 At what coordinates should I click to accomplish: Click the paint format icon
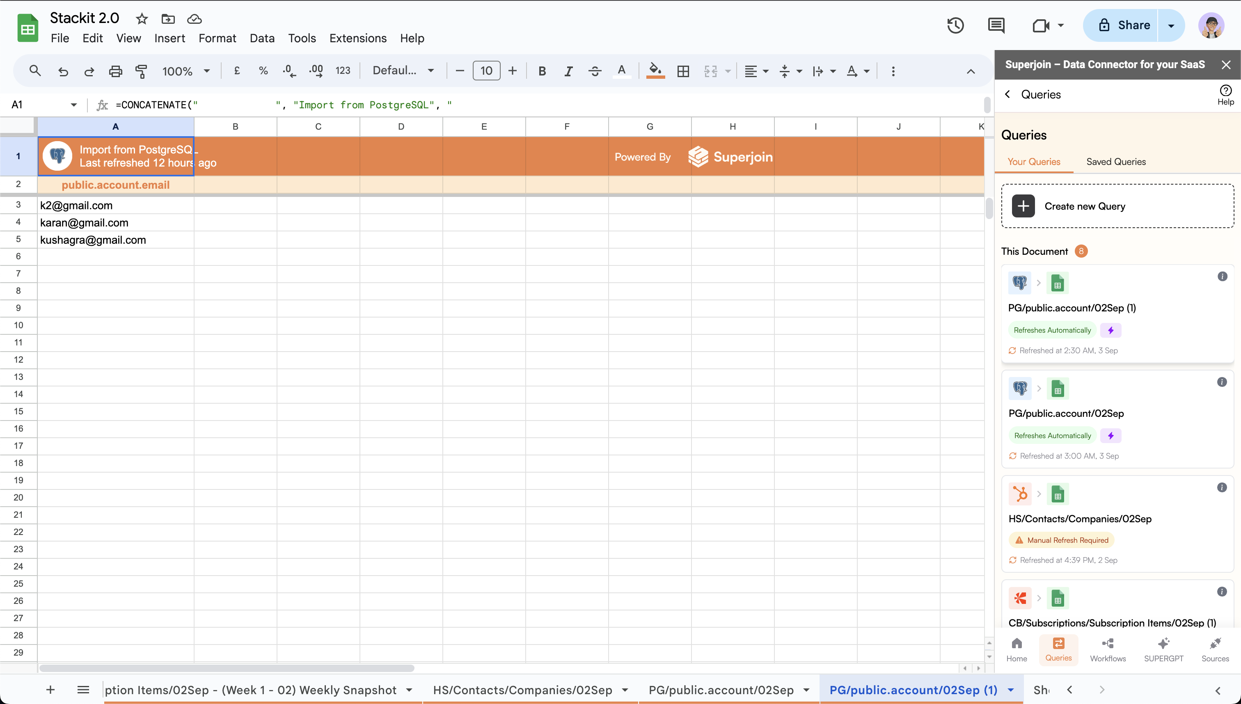141,71
